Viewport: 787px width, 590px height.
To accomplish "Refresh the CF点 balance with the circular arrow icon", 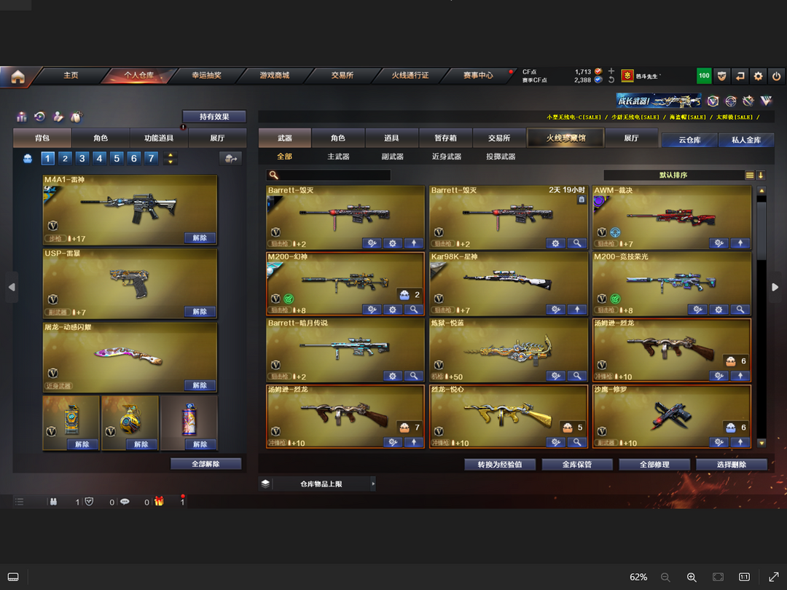I will pos(611,80).
